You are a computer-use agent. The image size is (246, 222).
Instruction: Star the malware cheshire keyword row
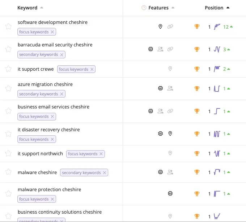click(8, 172)
